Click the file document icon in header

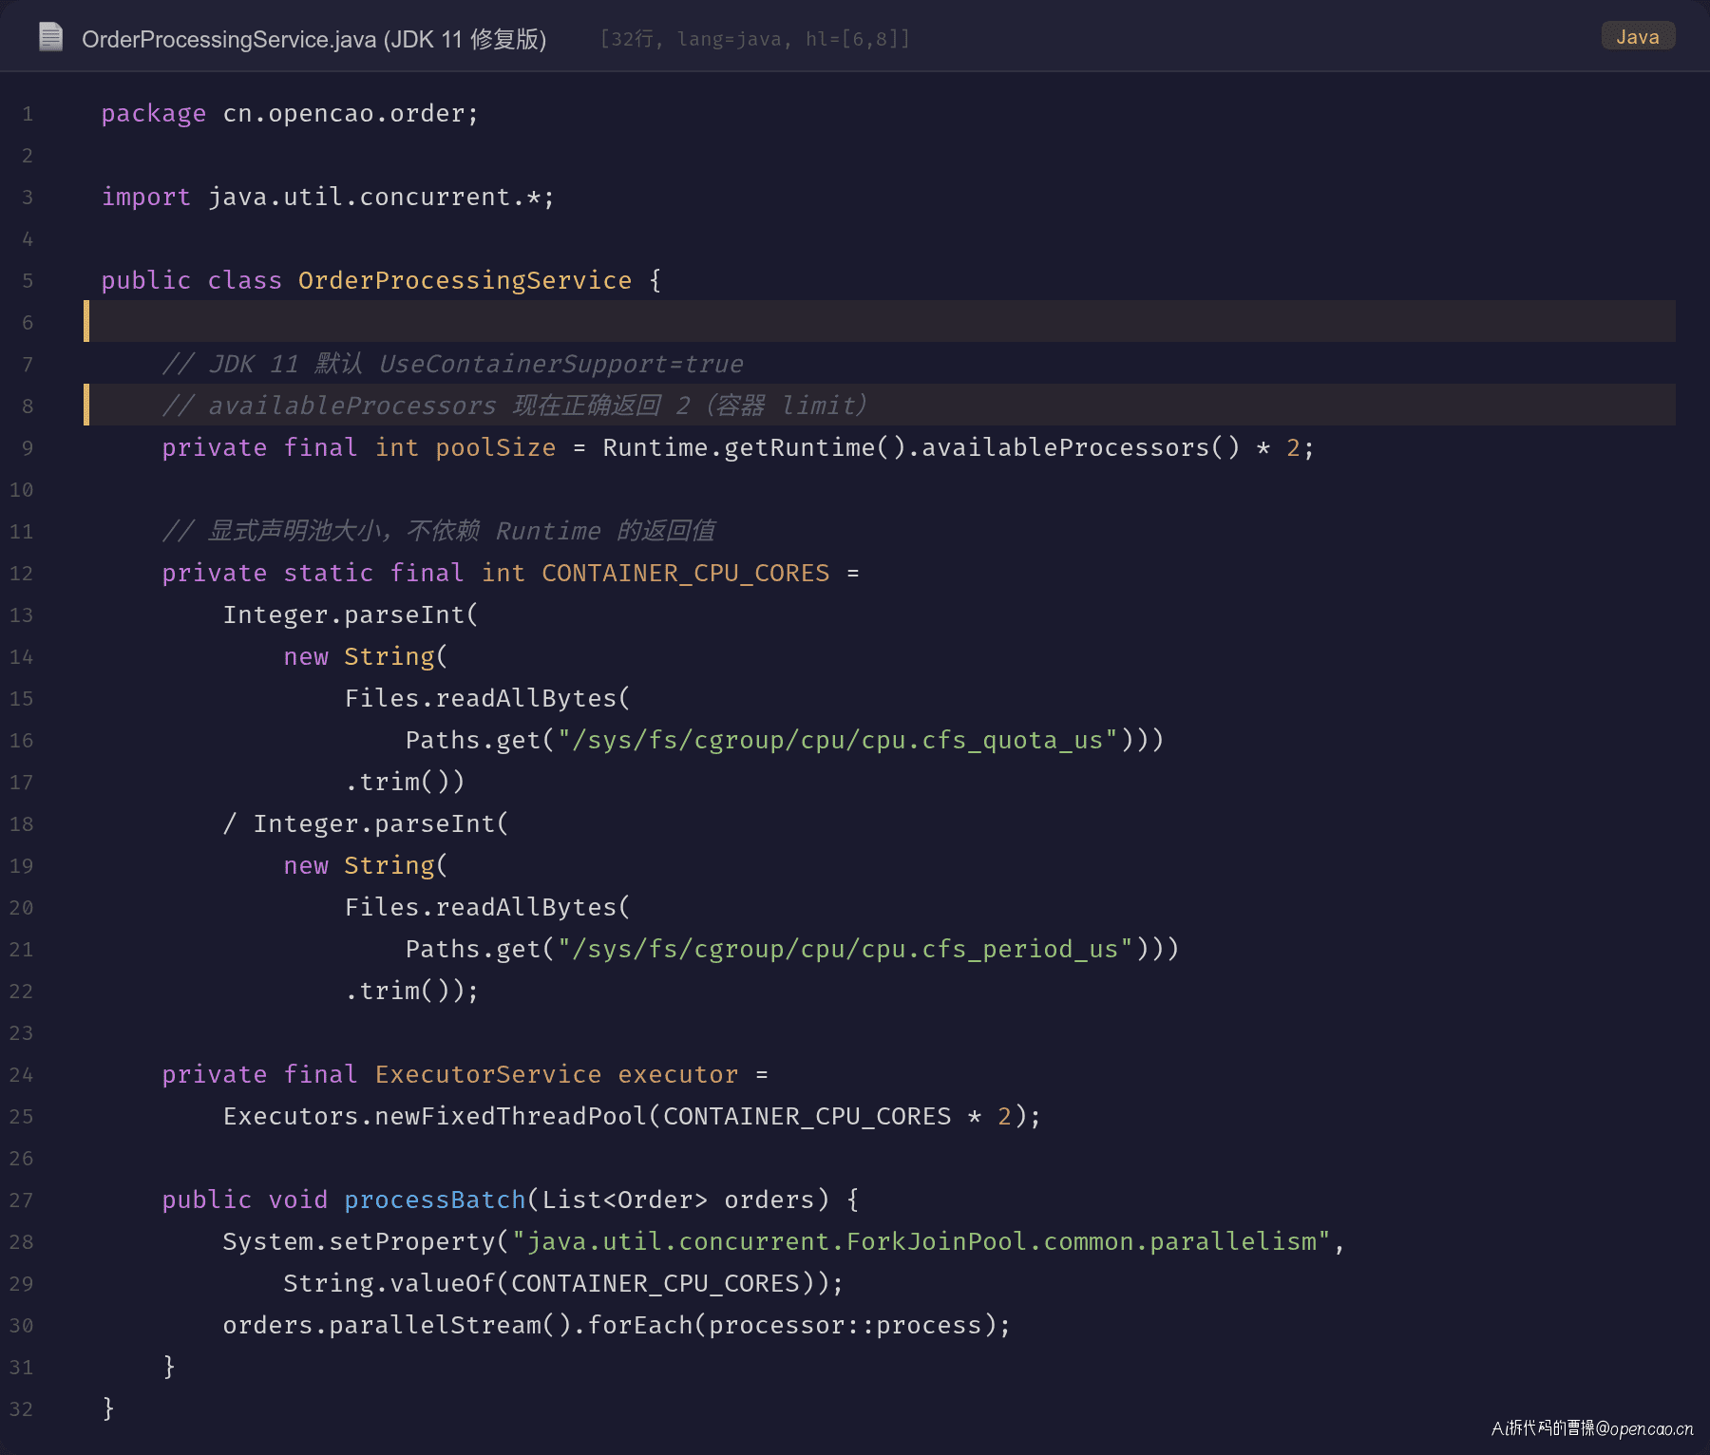tap(50, 37)
